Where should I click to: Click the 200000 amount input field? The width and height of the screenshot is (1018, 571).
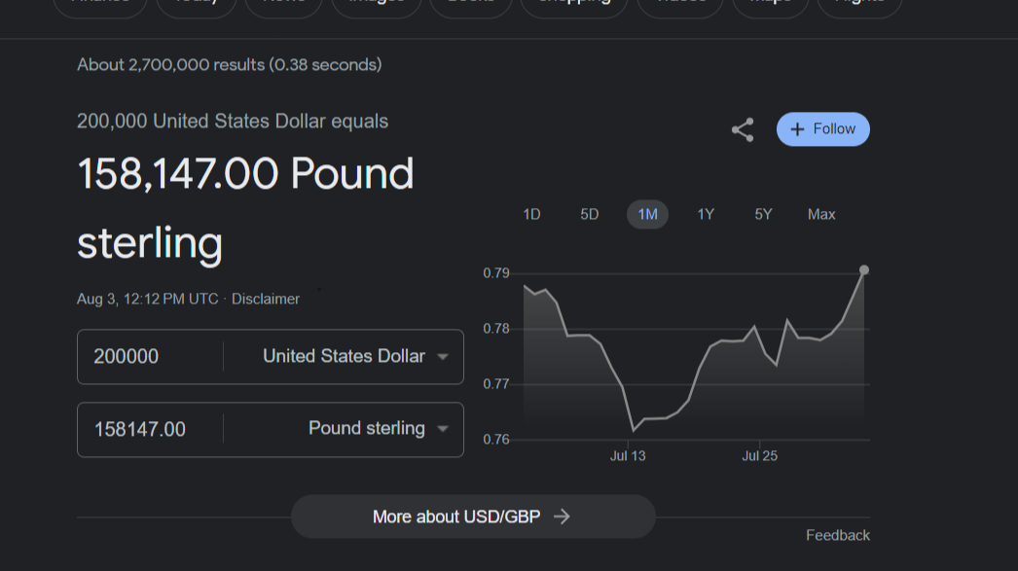pos(151,356)
